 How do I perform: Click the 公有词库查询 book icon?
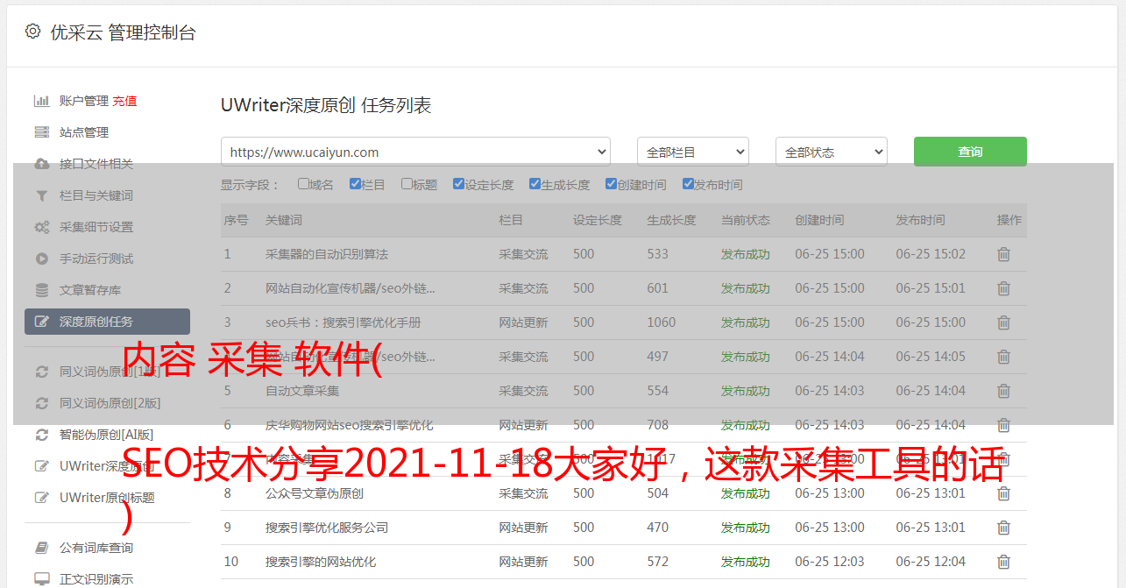(x=41, y=548)
